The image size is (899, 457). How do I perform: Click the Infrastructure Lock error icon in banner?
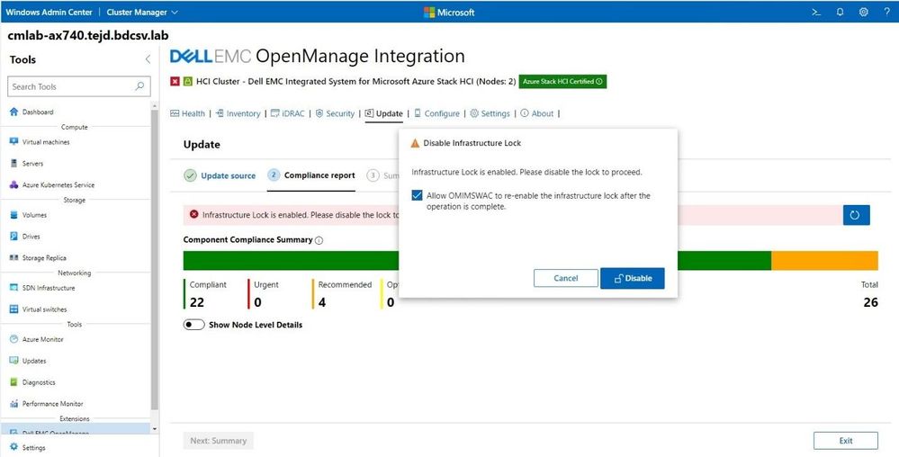pos(193,214)
